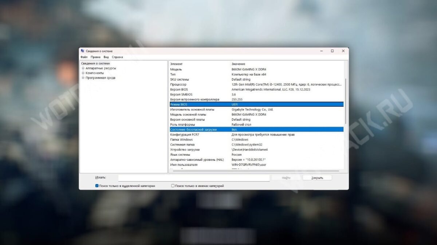Open the Вид menu
The image size is (437, 245).
[x=106, y=57]
